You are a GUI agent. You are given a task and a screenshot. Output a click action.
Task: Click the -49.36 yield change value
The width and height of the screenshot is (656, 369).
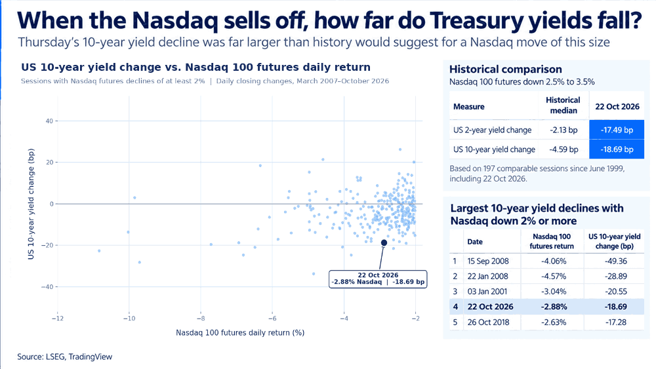coord(615,261)
